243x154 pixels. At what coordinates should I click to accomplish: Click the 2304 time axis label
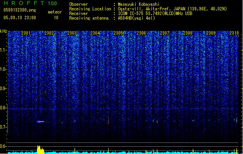pos(95,33)
